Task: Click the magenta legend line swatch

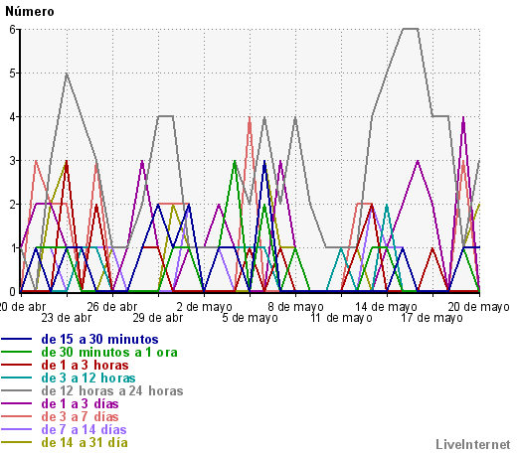Action: click(x=16, y=403)
